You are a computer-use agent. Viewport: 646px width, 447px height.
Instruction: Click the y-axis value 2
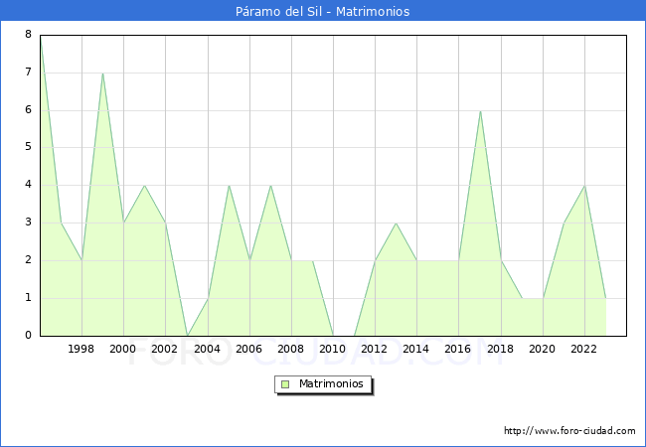(28, 259)
